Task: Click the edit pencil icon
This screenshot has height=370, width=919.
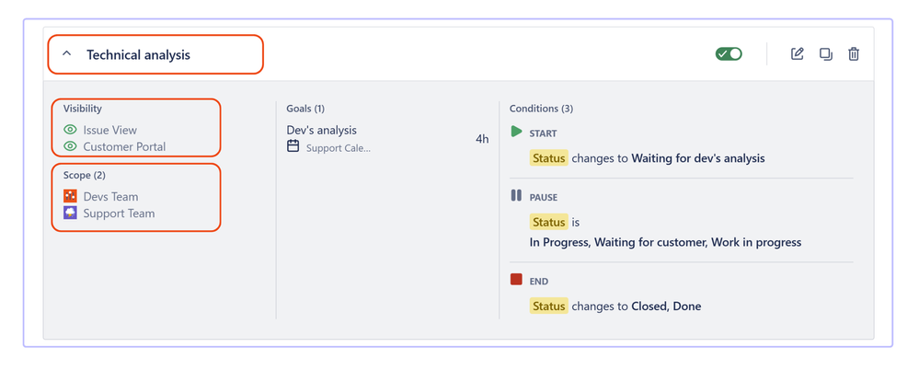Action: tap(797, 54)
